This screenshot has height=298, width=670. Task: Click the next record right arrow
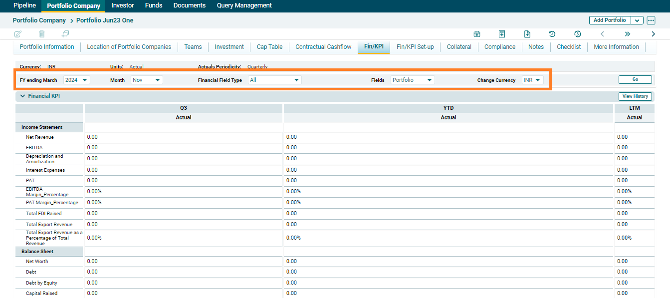[653, 34]
